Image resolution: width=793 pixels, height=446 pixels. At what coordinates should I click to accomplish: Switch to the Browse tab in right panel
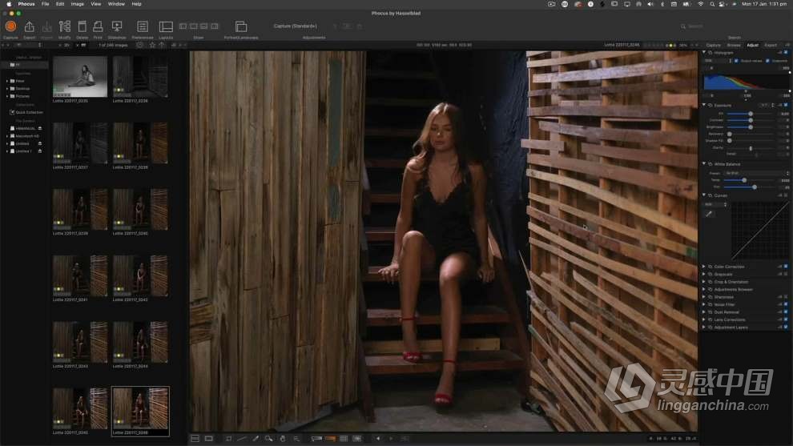click(734, 45)
